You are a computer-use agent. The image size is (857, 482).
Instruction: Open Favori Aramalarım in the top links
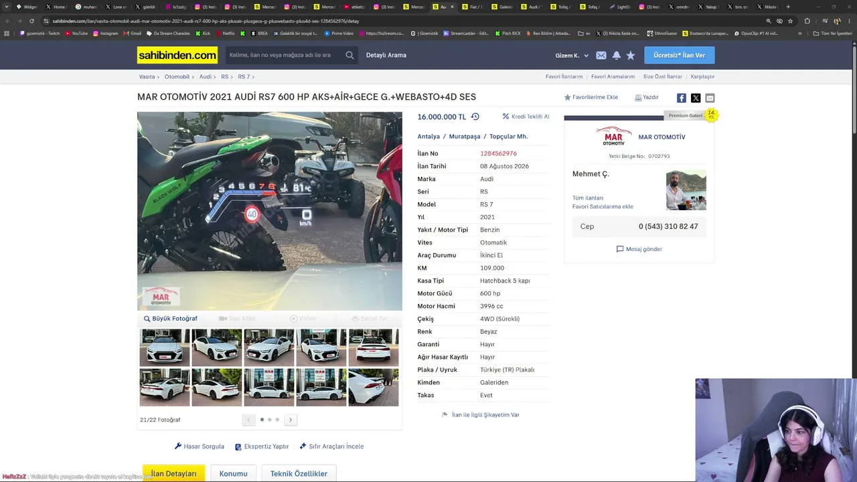coord(613,77)
